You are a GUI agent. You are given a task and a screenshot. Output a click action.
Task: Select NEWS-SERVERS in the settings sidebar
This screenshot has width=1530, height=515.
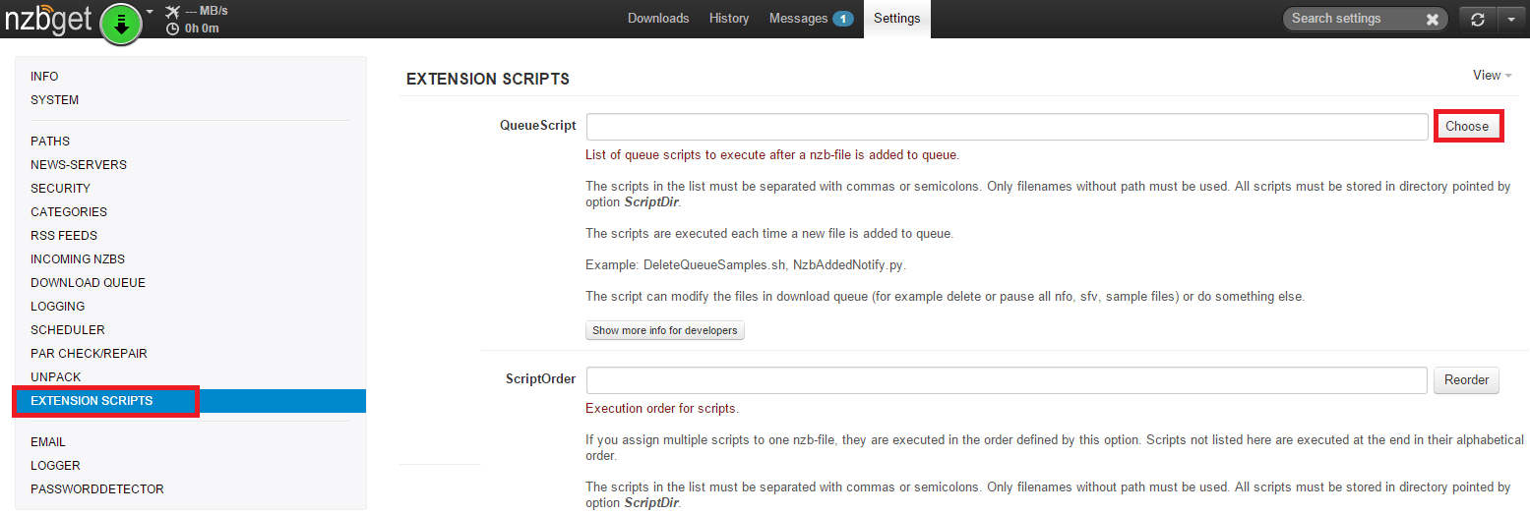point(79,165)
